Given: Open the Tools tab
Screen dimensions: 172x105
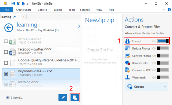Looking at the screenshot, I should pyautogui.click(x=72, y=10).
